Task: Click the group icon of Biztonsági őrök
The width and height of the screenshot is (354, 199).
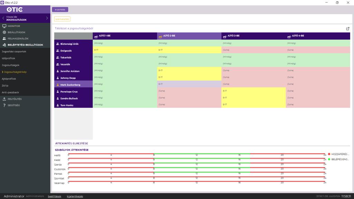Action: pyautogui.click(x=58, y=44)
